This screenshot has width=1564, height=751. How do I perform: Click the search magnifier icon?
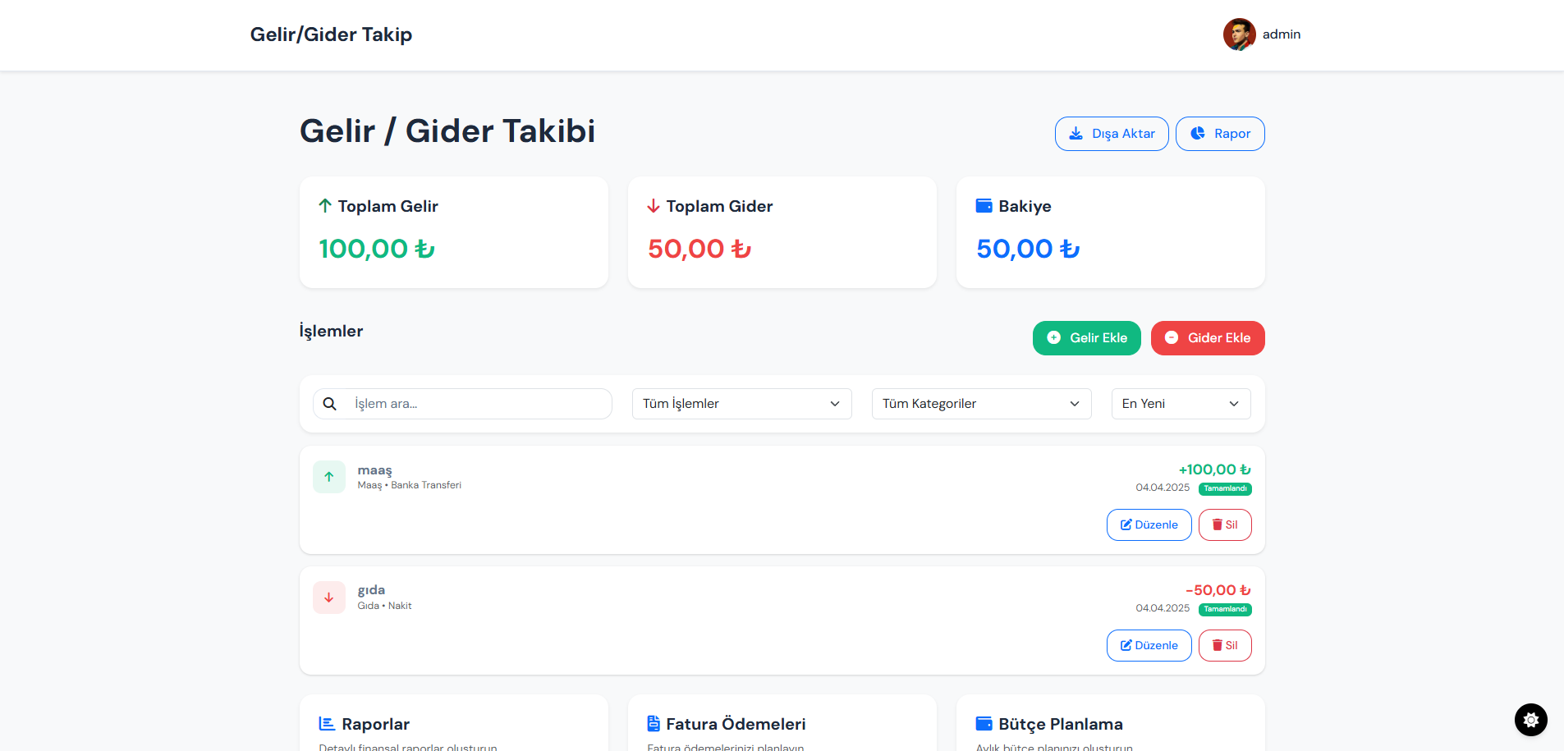pyautogui.click(x=330, y=404)
